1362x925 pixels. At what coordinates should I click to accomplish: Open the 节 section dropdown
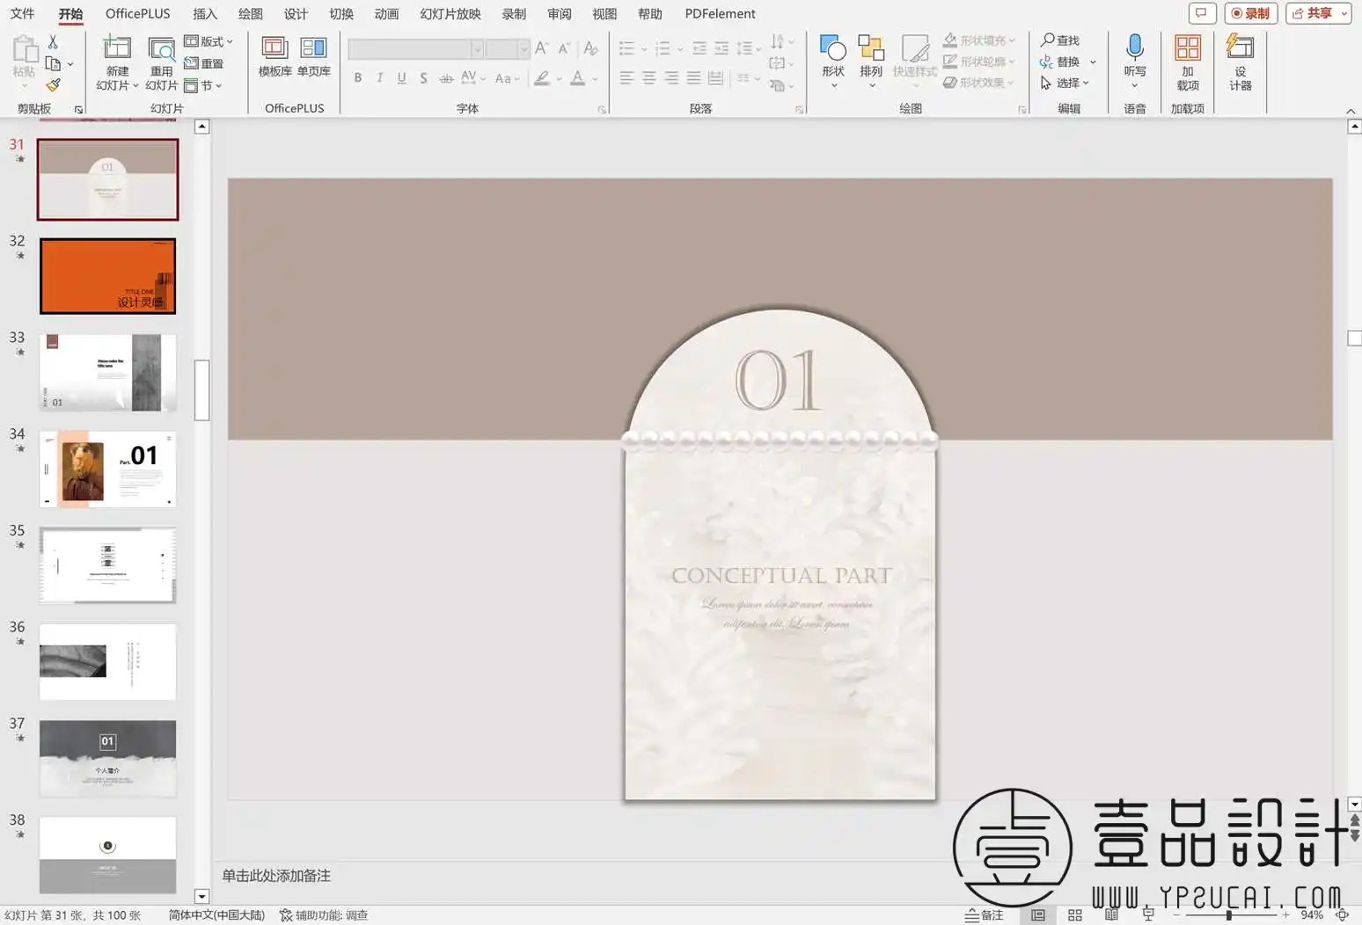point(202,85)
